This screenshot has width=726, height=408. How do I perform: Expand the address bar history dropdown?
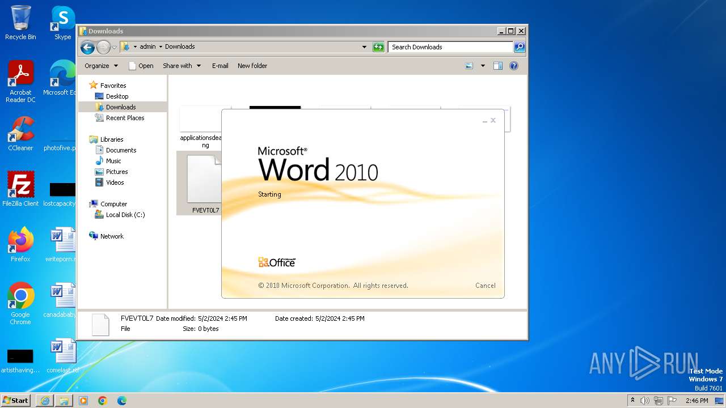(364, 47)
